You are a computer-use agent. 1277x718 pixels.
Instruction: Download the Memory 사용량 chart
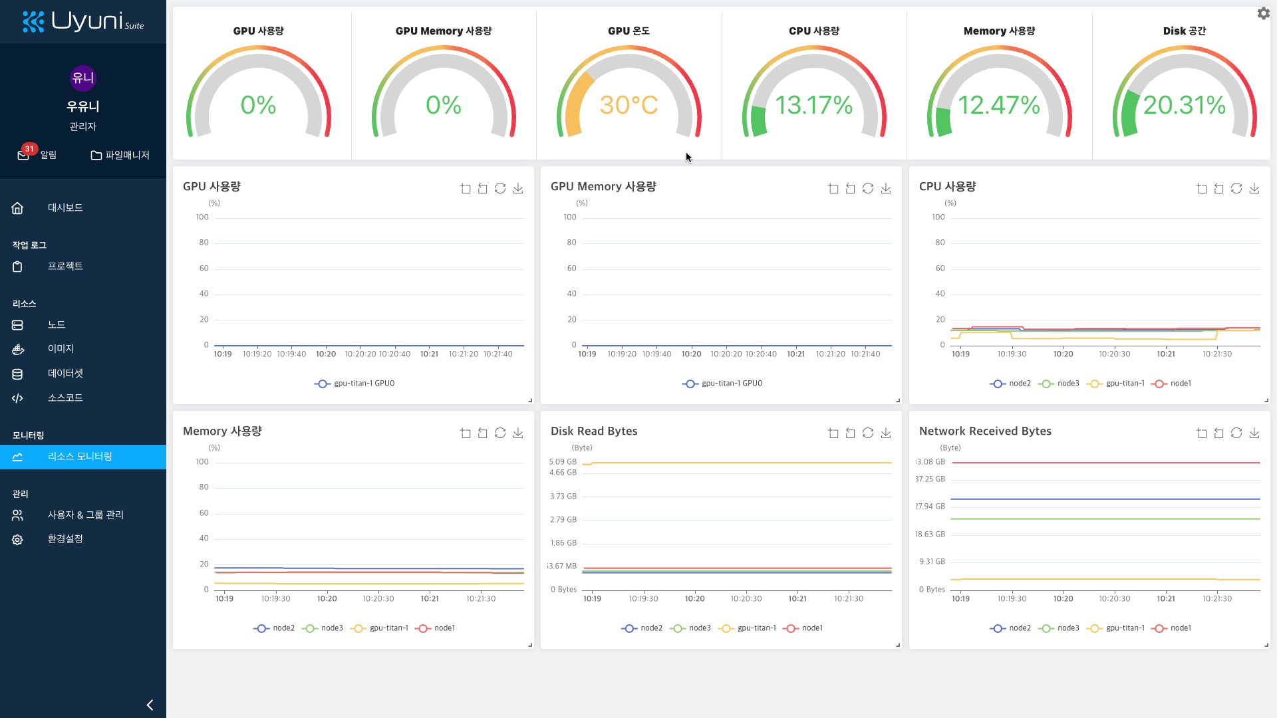point(518,433)
